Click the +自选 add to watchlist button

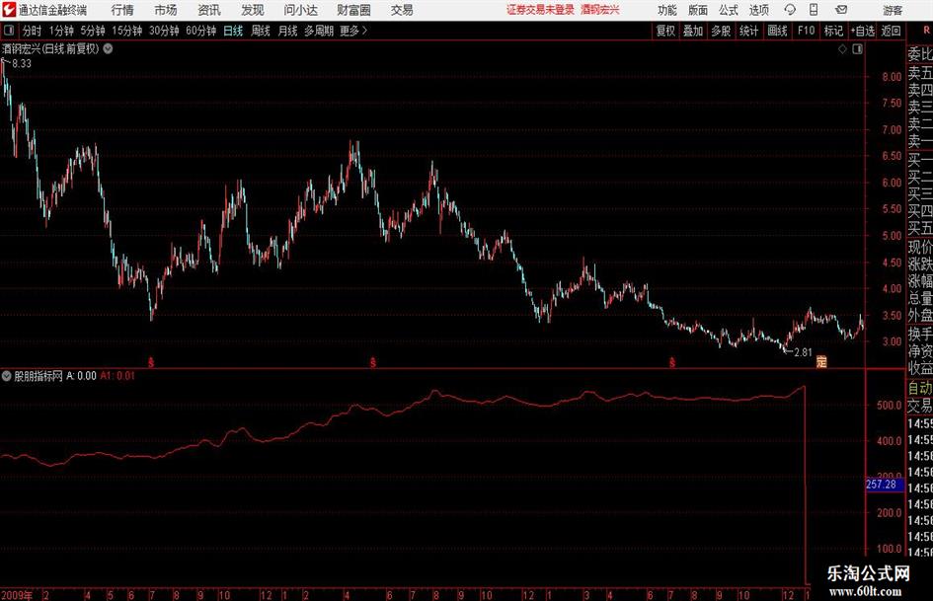[x=862, y=31]
